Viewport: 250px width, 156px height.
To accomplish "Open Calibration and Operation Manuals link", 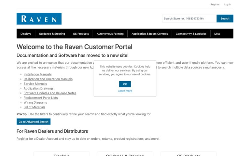I will pos(48,79).
